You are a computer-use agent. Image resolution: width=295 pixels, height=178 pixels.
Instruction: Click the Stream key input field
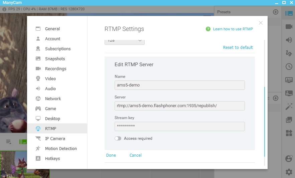coord(179,126)
